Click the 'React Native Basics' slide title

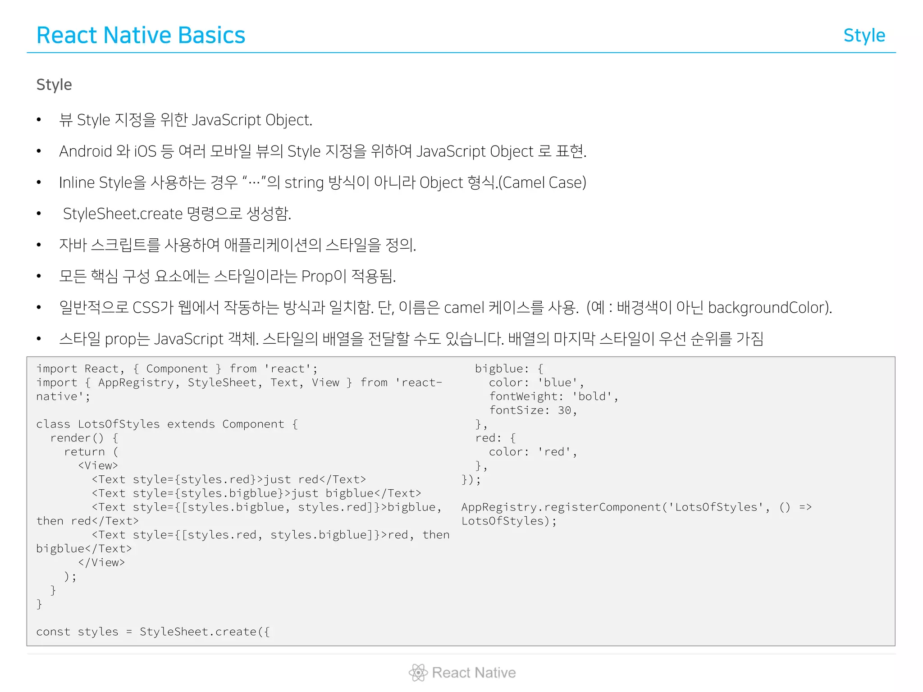[141, 35]
